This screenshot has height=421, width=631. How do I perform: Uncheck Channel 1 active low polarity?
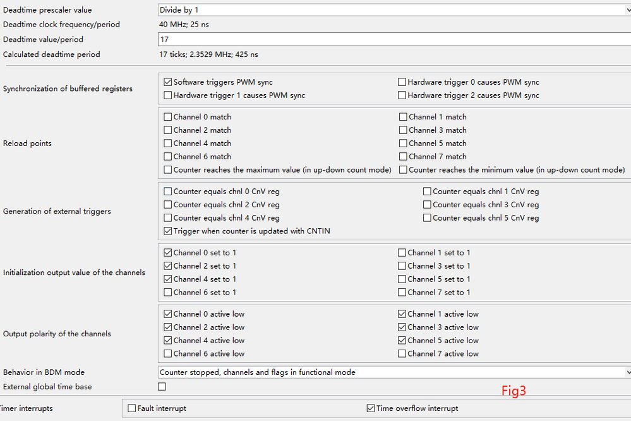click(x=402, y=314)
